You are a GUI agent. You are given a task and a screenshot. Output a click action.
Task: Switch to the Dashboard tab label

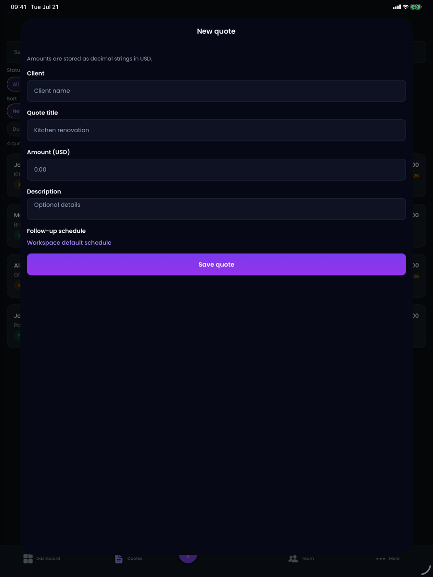pyautogui.click(x=48, y=559)
